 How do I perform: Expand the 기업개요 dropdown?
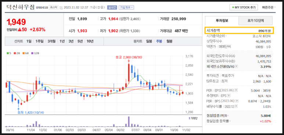[x=126, y=7]
